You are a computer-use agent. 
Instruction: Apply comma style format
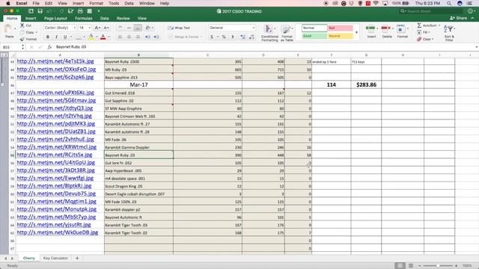[x=233, y=37]
